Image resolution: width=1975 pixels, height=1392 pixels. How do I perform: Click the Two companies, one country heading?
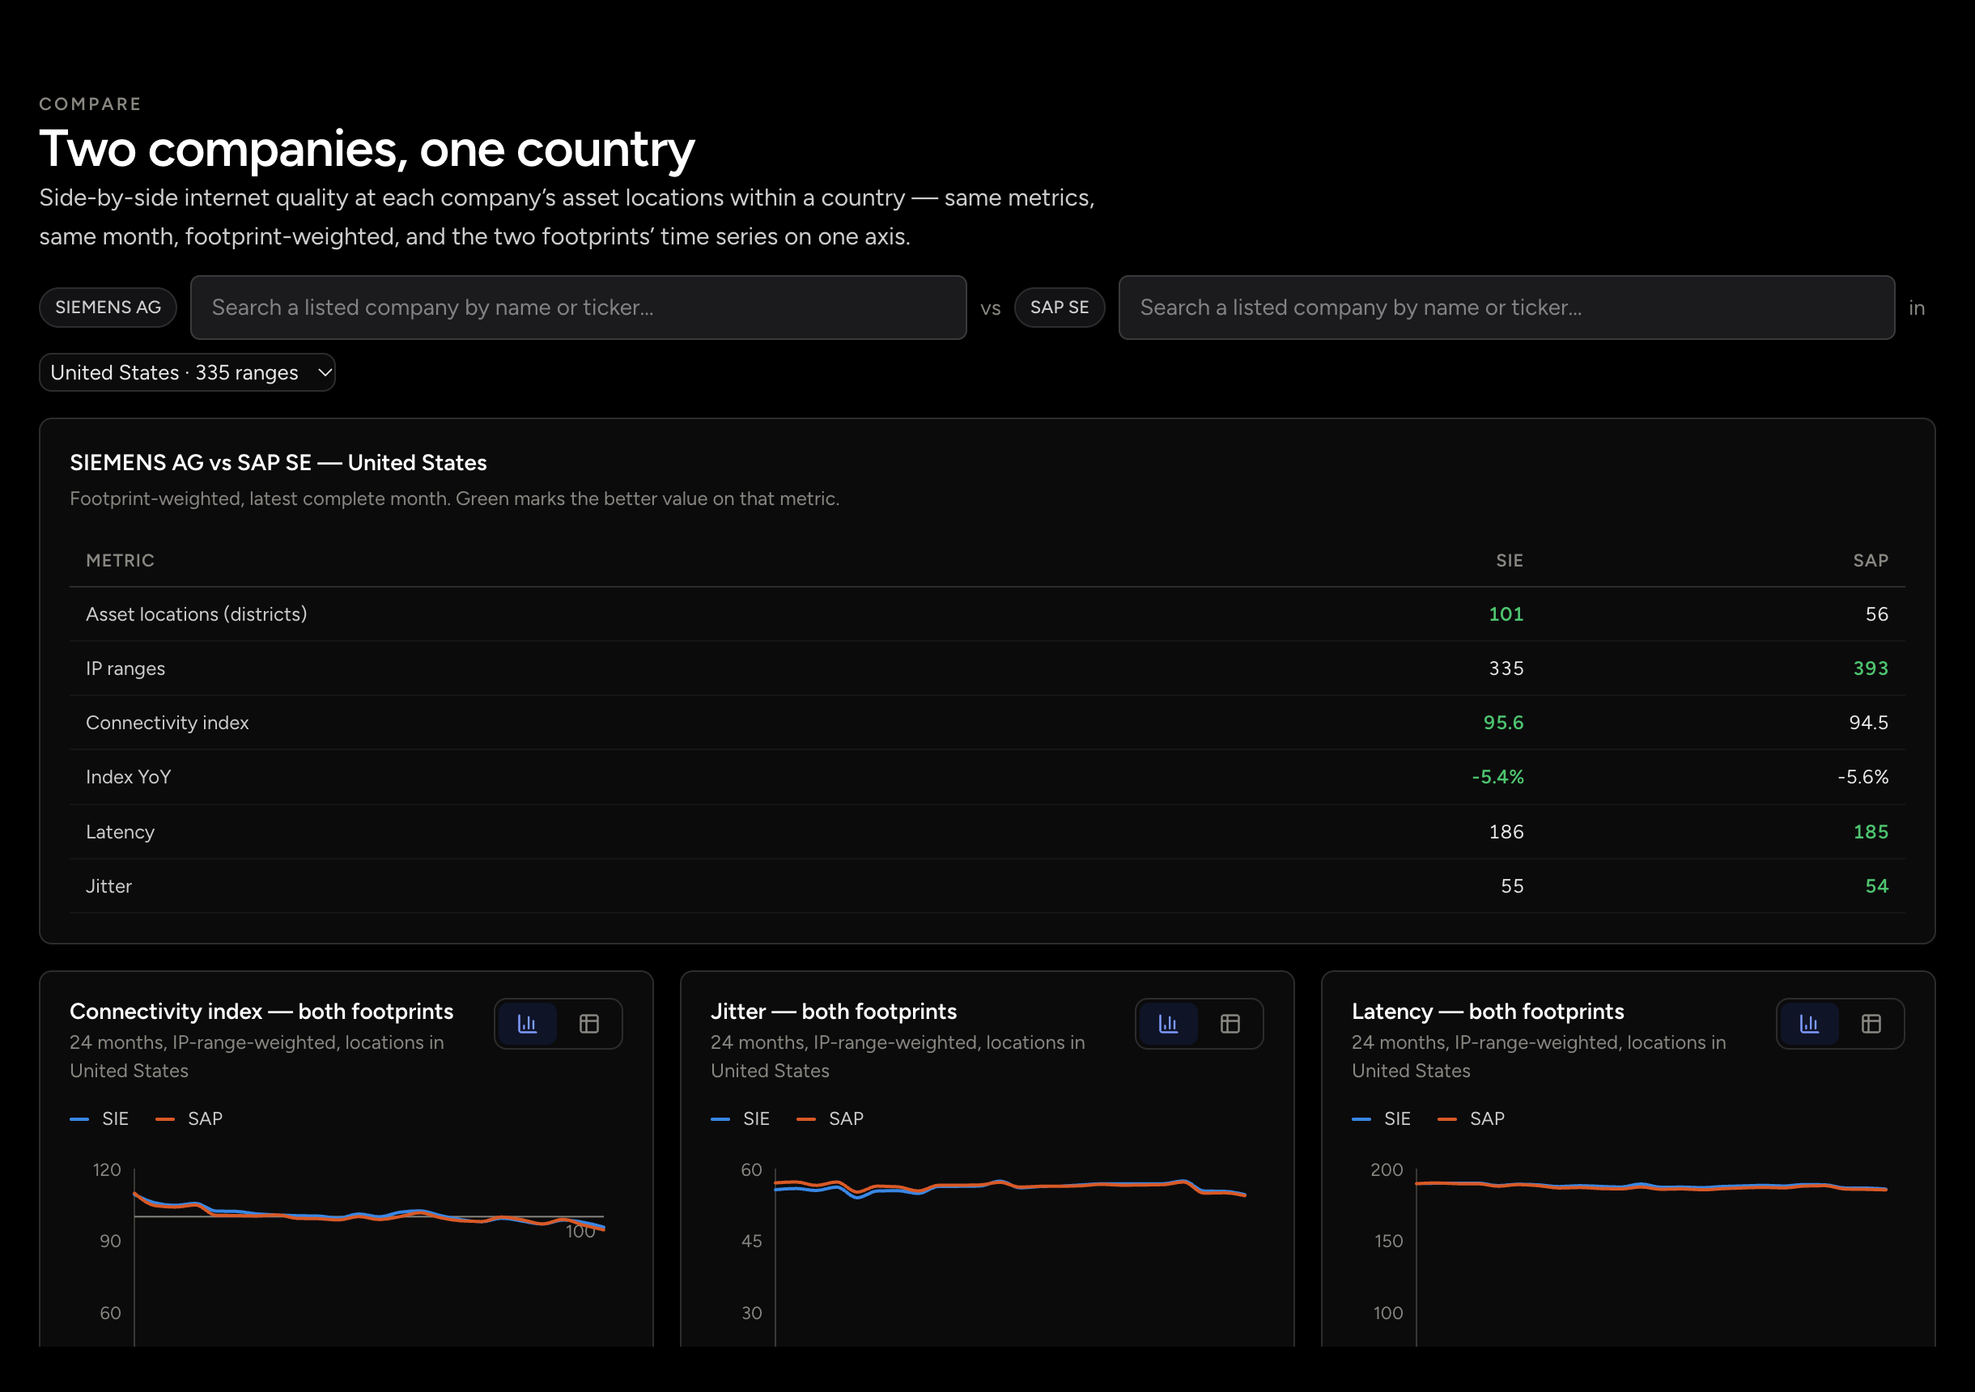(x=367, y=149)
